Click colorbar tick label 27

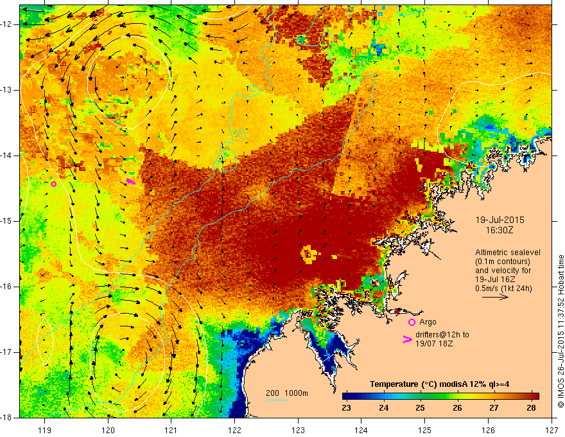click(x=494, y=408)
